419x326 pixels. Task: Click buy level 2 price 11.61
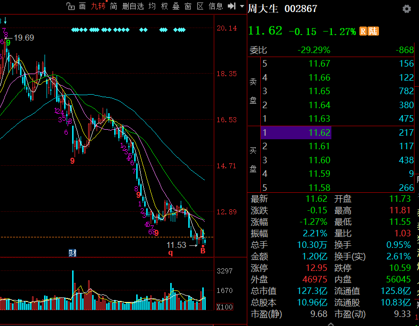(x=319, y=146)
